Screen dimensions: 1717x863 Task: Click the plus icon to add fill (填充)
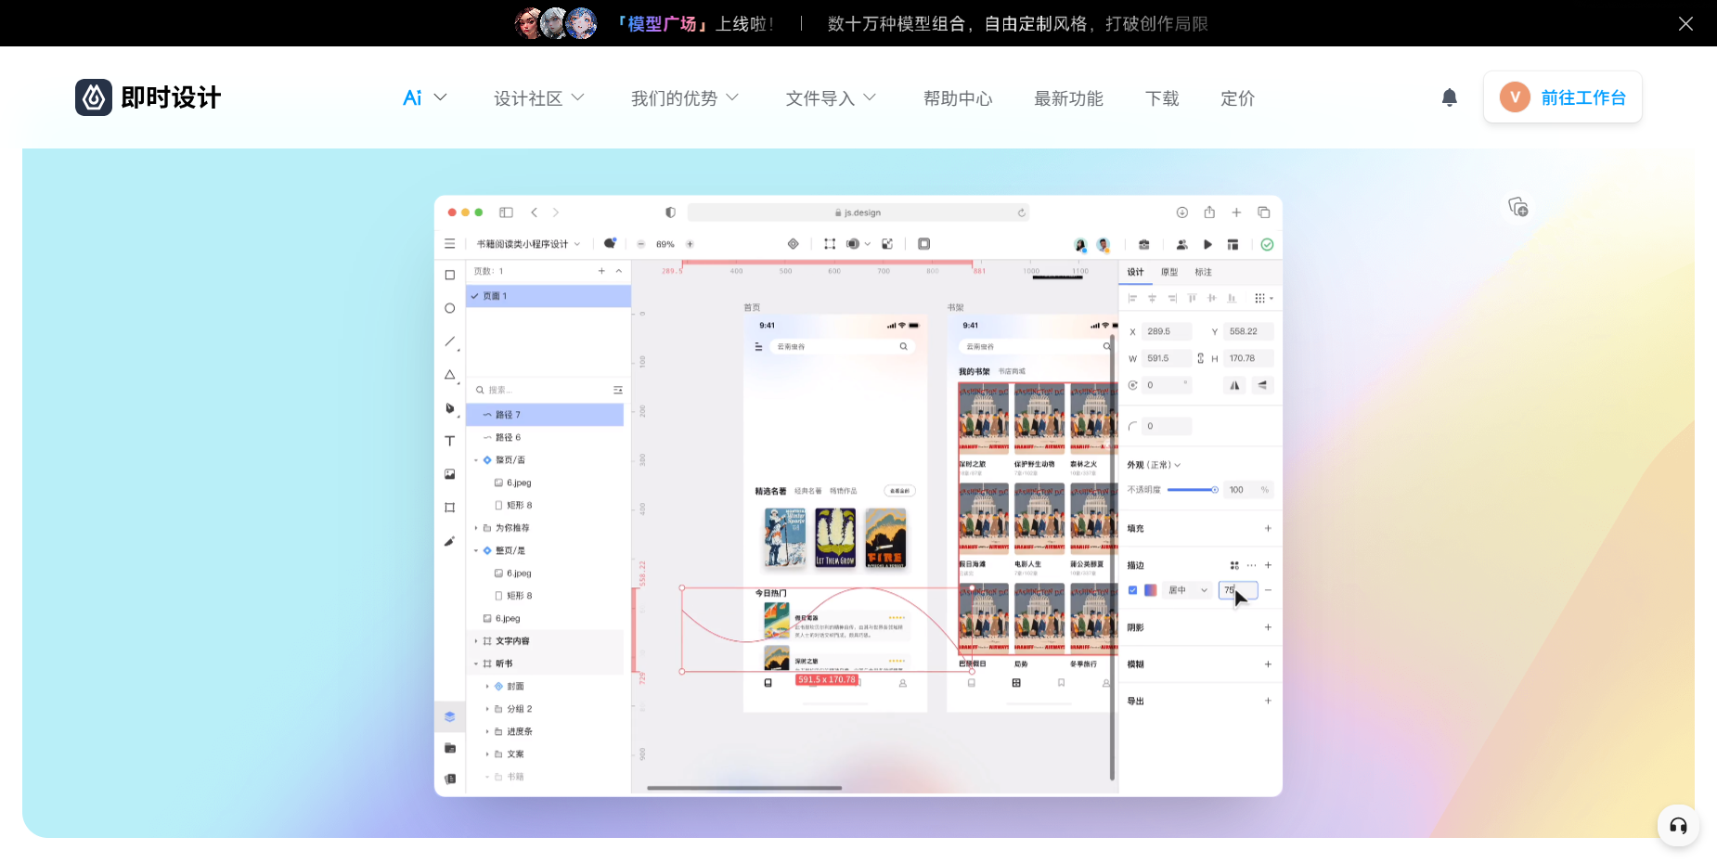1268,529
